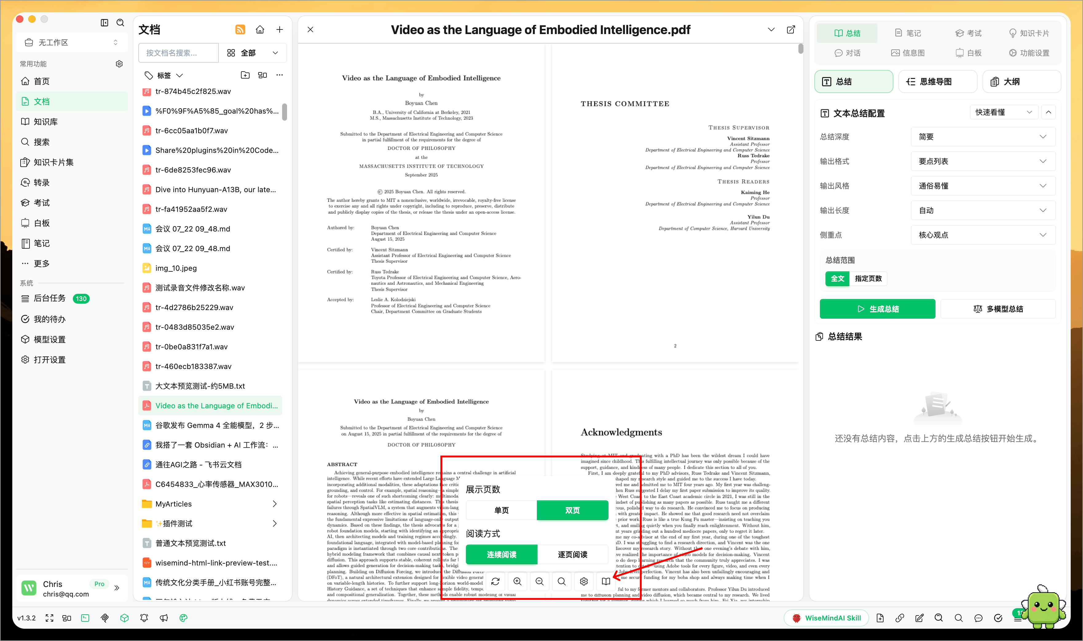Toggle the sidebar layout icon at top left
Viewport: 1083px width, 641px height.
pyautogui.click(x=104, y=22)
